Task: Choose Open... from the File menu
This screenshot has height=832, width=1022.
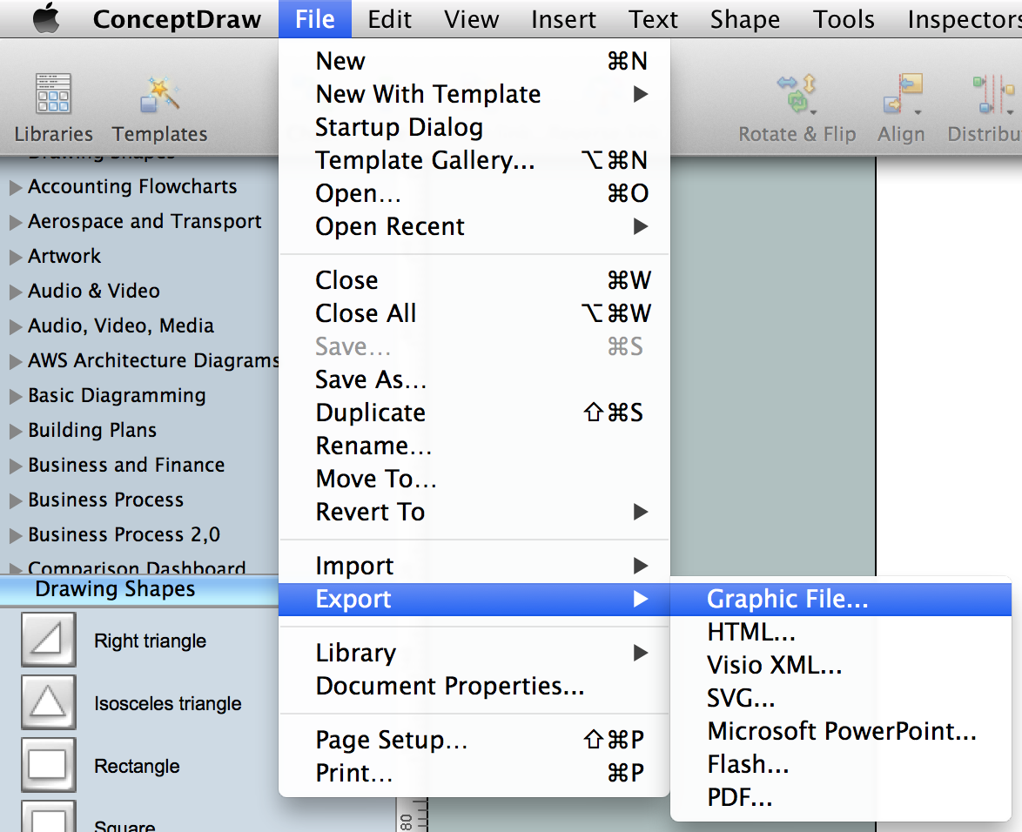Action: [474, 193]
